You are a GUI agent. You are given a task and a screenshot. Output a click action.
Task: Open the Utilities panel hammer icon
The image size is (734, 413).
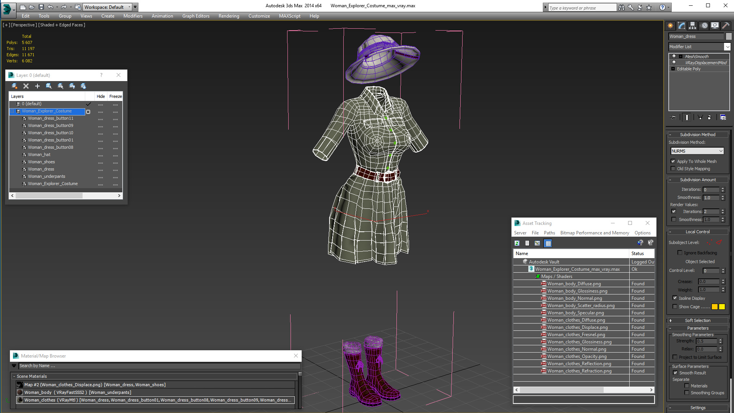[726, 26]
